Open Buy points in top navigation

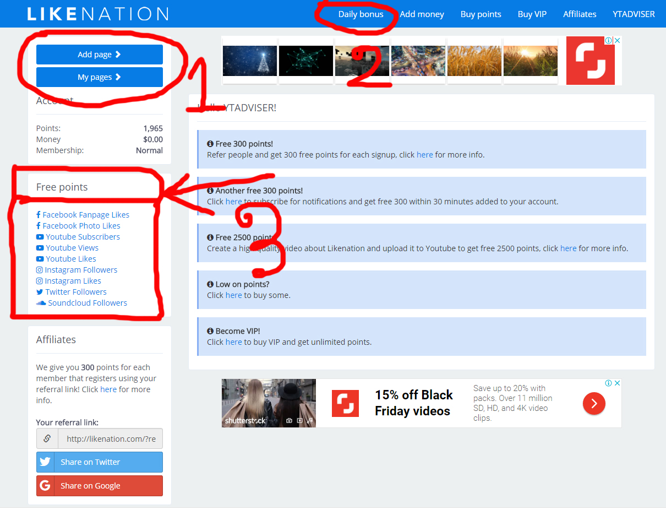pyautogui.click(x=481, y=14)
